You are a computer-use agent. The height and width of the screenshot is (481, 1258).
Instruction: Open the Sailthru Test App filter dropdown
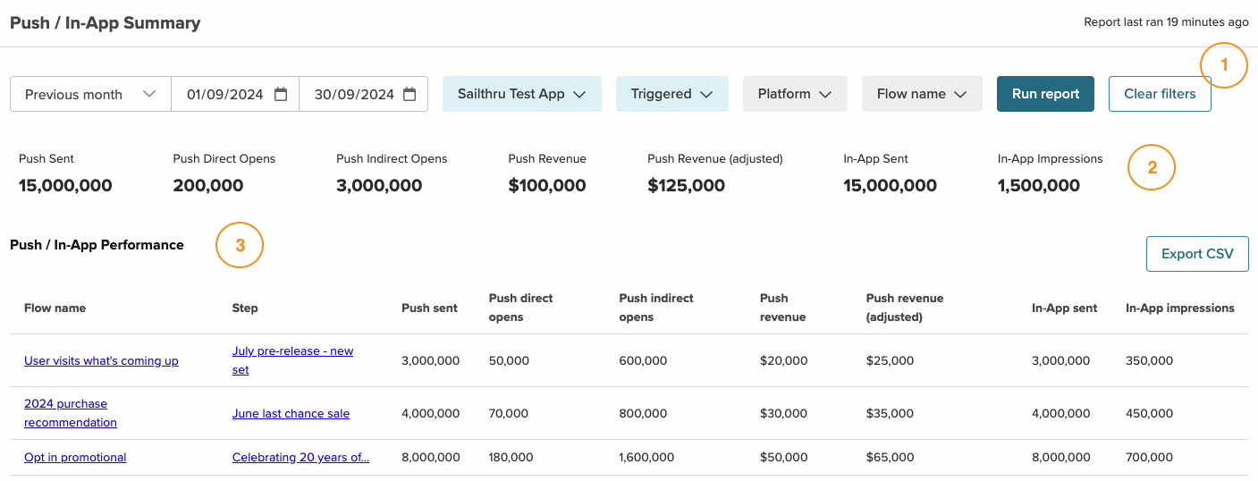(x=521, y=94)
